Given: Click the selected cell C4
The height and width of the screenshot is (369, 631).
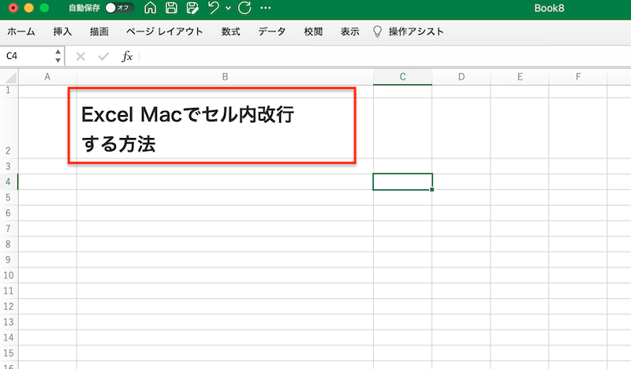Looking at the screenshot, I should pyautogui.click(x=402, y=182).
